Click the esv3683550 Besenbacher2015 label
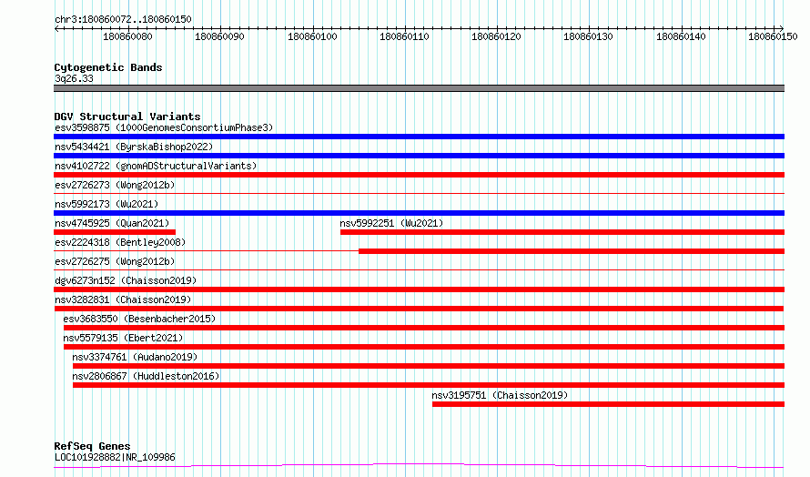This screenshot has height=477, width=810. (x=139, y=319)
